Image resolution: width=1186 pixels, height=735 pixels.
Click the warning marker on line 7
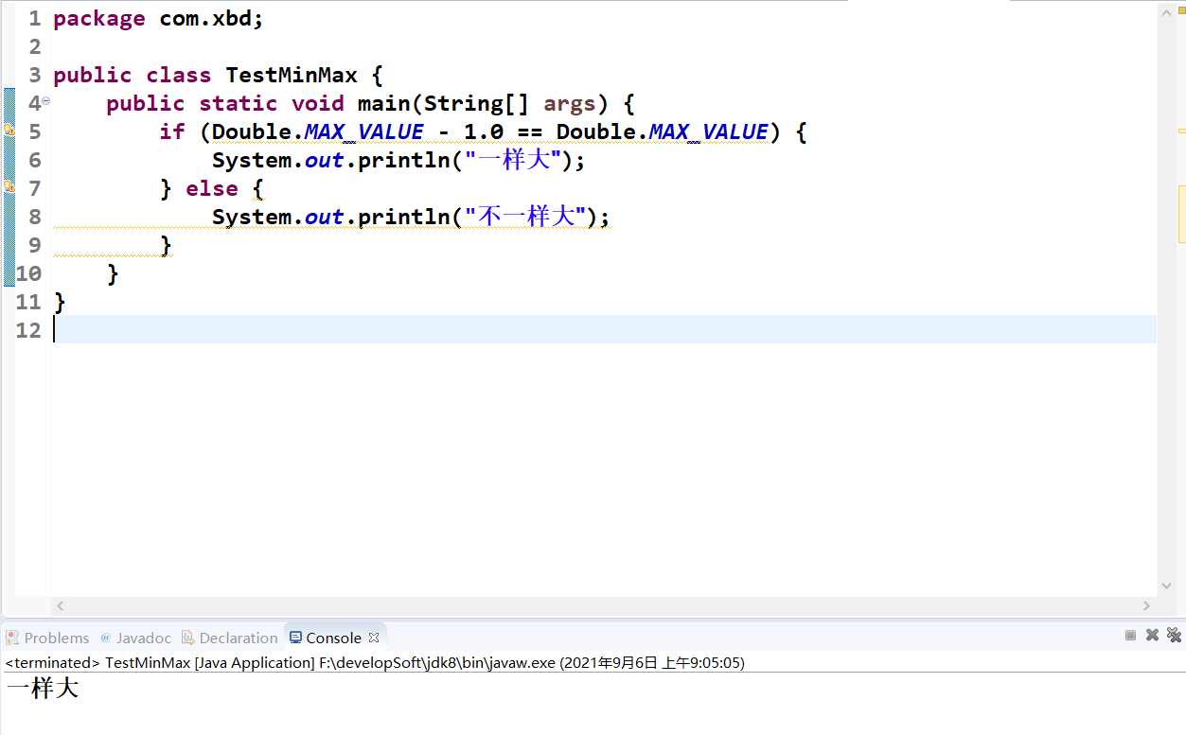click(9, 187)
